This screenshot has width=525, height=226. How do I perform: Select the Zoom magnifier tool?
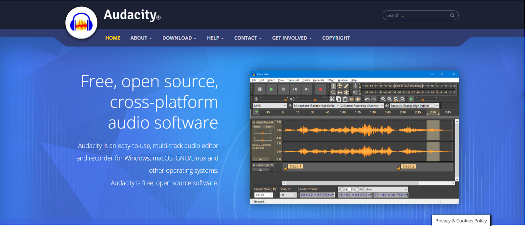coord(333,93)
